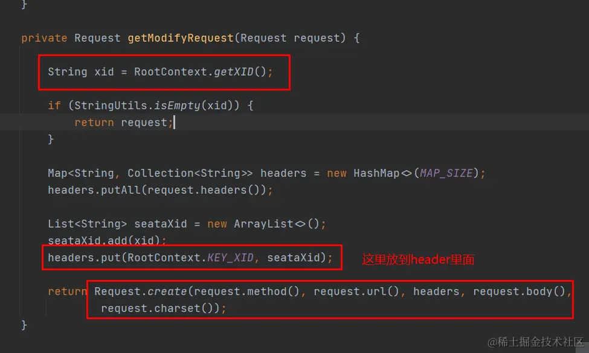The width and height of the screenshot is (589, 353).
Task: Click the Request.create static call
Action: [140, 291]
